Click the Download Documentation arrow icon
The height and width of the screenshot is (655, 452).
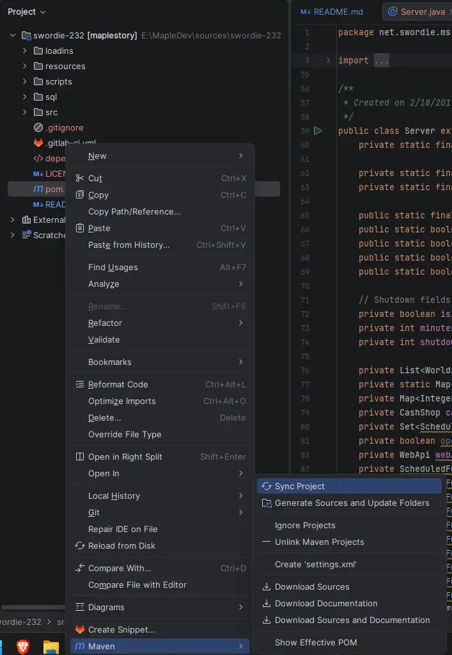[x=267, y=604]
